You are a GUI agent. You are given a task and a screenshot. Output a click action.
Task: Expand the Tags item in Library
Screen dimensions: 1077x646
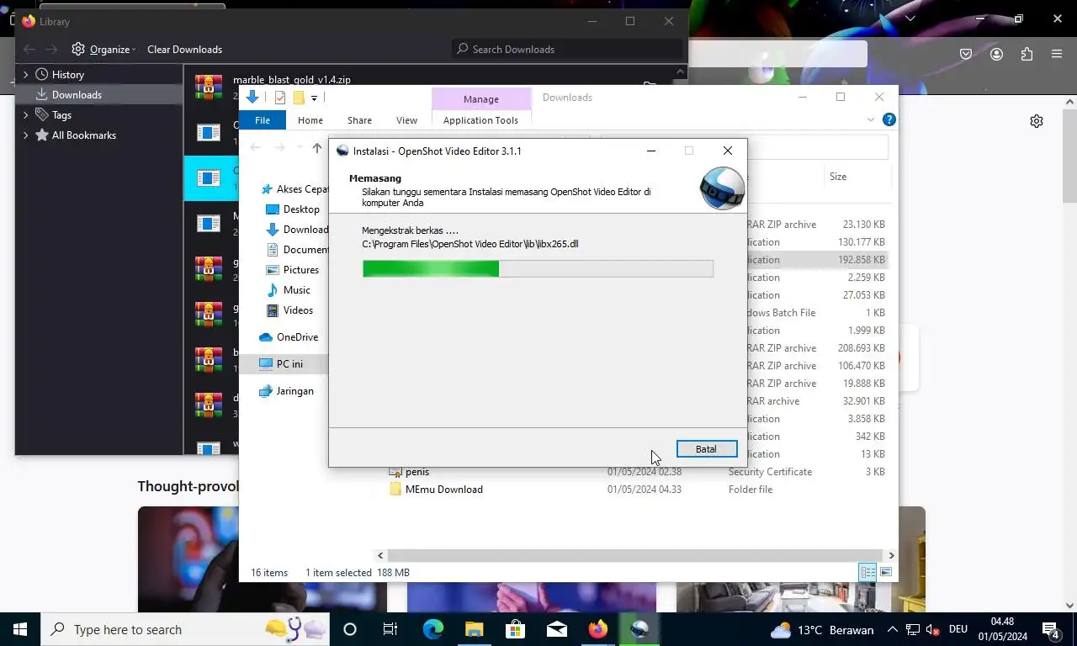pyautogui.click(x=25, y=115)
